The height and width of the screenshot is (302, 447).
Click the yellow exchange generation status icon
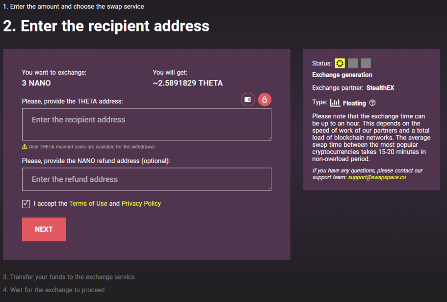(340, 63)
